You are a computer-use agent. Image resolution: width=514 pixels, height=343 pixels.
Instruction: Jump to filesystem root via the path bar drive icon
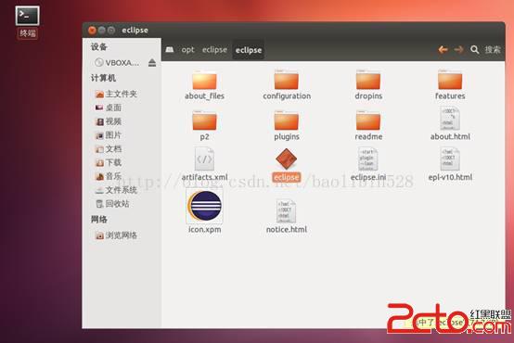pos(170,50)
